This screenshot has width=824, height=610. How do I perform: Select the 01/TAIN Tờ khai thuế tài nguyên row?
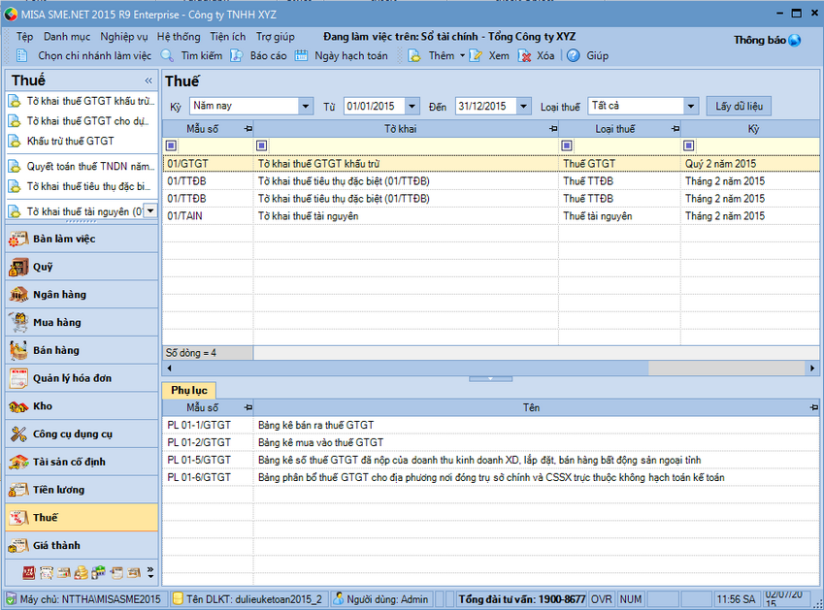(491, 215)
